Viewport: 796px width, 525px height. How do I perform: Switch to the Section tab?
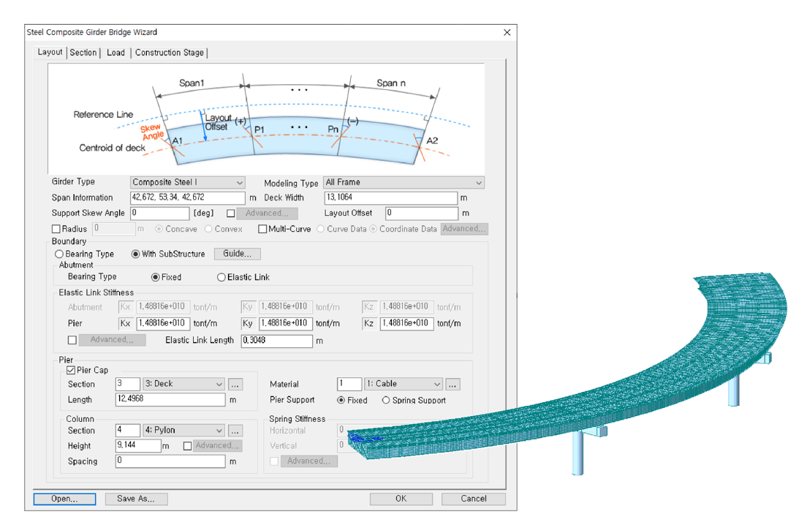(83, 53)
